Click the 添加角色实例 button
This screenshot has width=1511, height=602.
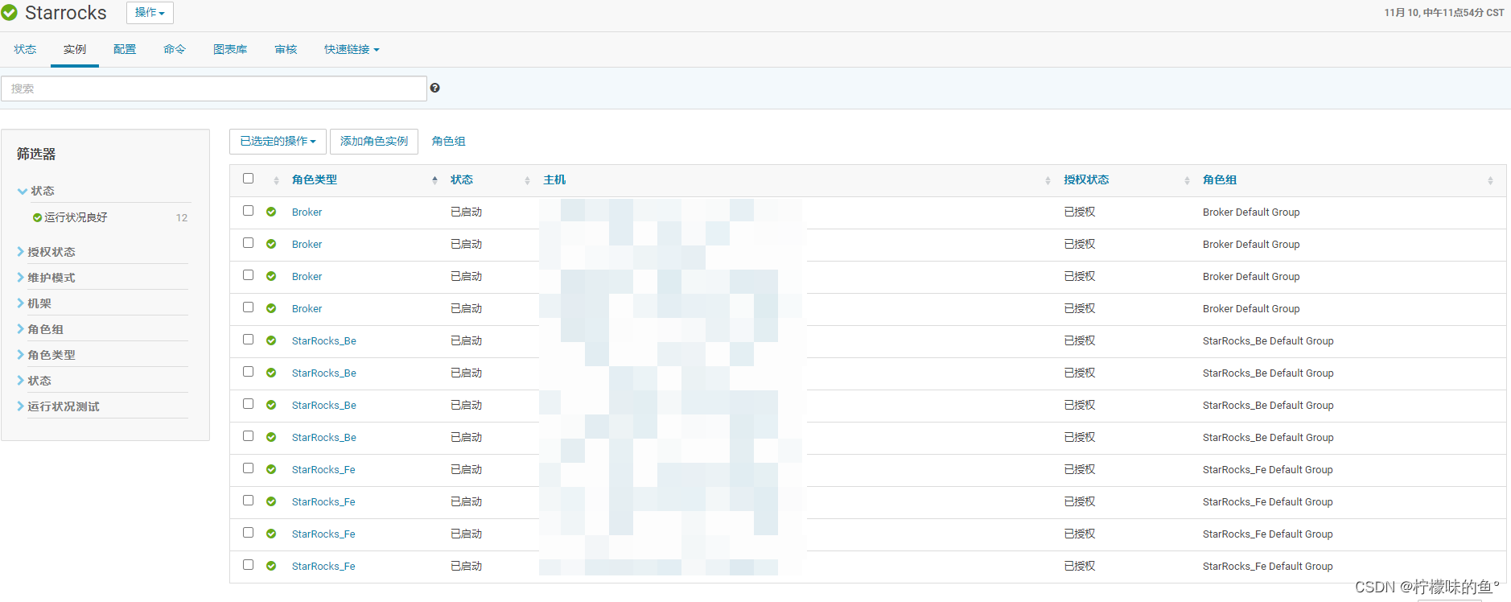[x=374, y=141]
